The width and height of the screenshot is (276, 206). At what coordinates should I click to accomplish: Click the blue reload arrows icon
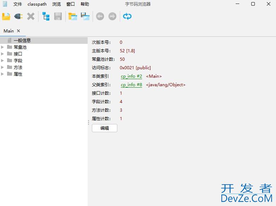(127, 16)
